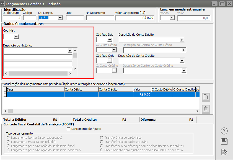The image size is (233, 160).
Task: Click the cancel document icon
Action: point(224,152)
